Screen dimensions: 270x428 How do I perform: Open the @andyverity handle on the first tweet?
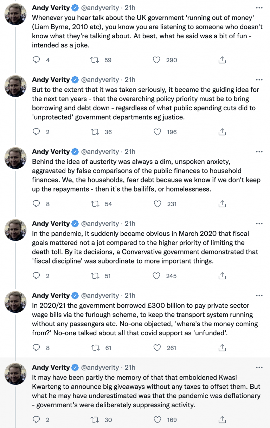pos(100,8)
